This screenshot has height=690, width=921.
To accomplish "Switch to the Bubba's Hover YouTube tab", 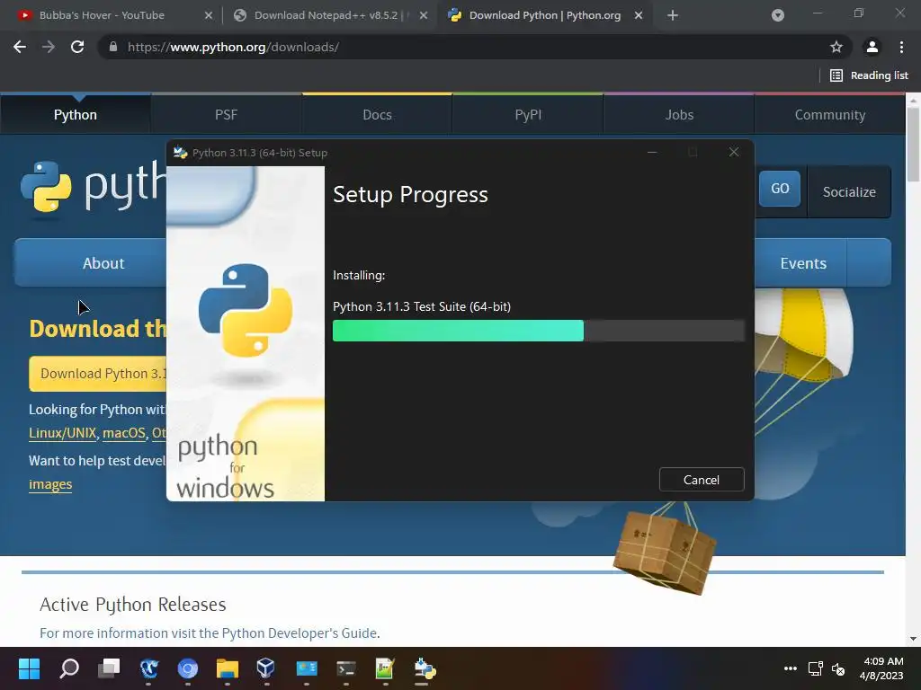I will pos(101,15).
